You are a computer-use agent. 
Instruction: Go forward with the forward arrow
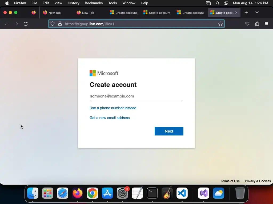(x=16, y=24)
